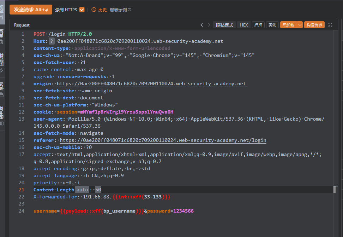Click the 扫描 scan button
Image resolution: width=343 pixels, height=237 pixels.
(x=258, y=25)
